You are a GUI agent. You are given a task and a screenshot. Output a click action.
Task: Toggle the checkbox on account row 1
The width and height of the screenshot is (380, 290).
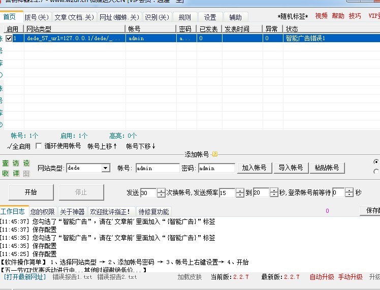pyautogui.click(x=9, y=38)
